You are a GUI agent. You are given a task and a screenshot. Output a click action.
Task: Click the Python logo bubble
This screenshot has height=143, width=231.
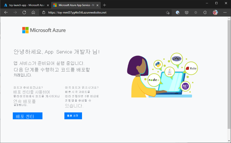(158, 65)
